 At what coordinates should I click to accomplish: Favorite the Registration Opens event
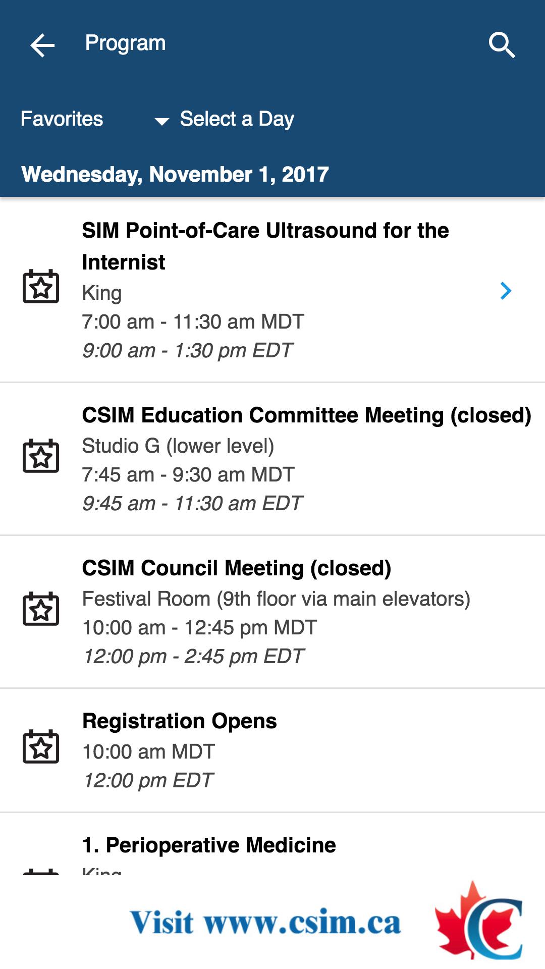(41, 747)
